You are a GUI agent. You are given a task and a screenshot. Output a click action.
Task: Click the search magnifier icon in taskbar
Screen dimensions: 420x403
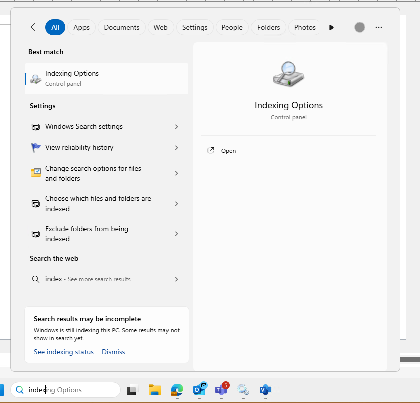(20, 390)
